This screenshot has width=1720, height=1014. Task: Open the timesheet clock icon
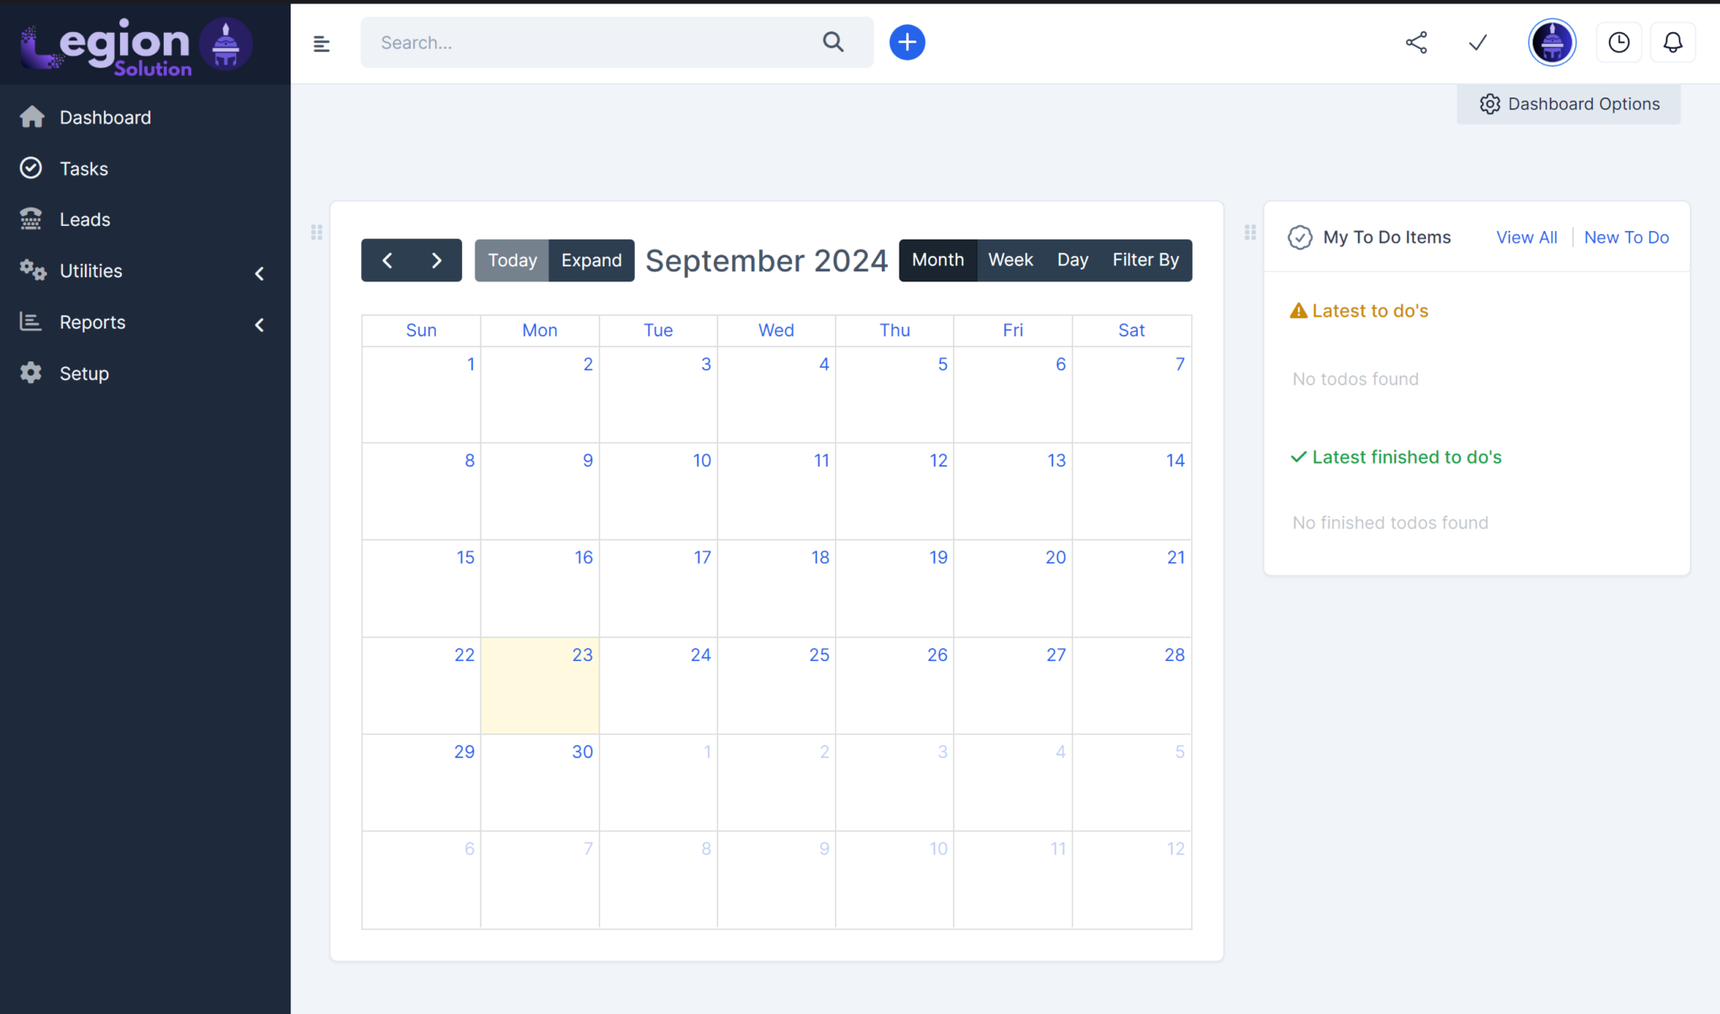[x=1618, y=42]
